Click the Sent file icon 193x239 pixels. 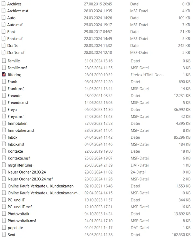pyautogui.click(x=4, y=234)
